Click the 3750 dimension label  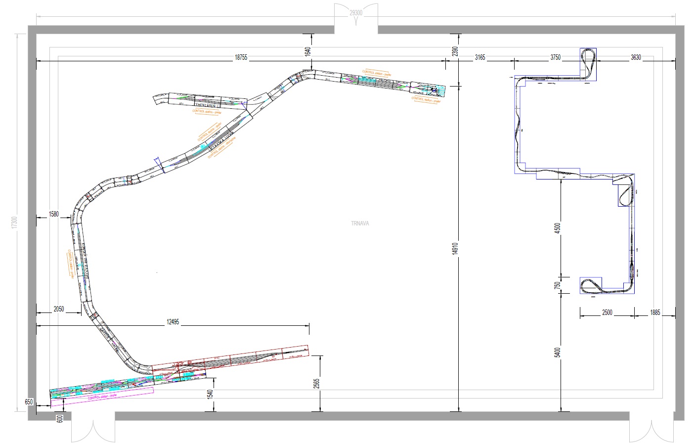point(556,57)
